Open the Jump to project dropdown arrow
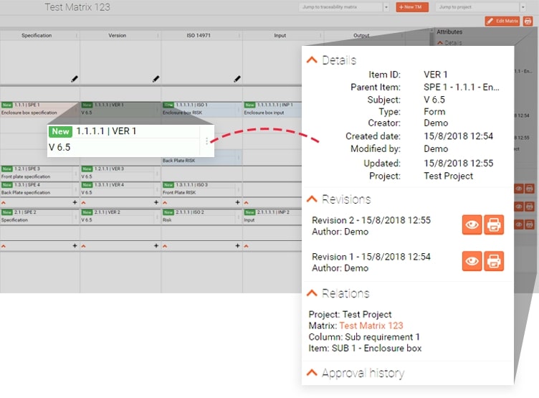This screenshot has width=539, height=398. tap(523, 7)
